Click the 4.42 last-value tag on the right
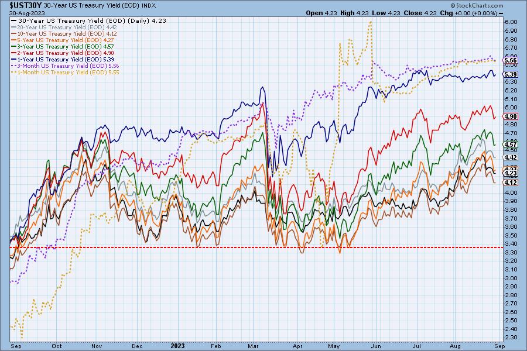This screenshot has width=527, height=351. coord(511,157)
